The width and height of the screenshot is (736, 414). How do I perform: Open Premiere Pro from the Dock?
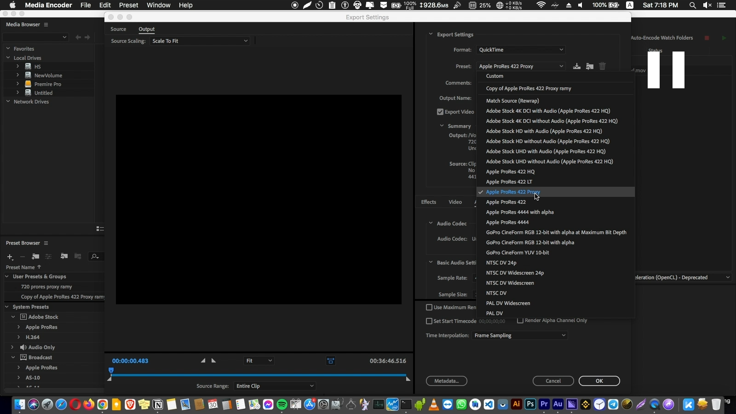point(544,404)
